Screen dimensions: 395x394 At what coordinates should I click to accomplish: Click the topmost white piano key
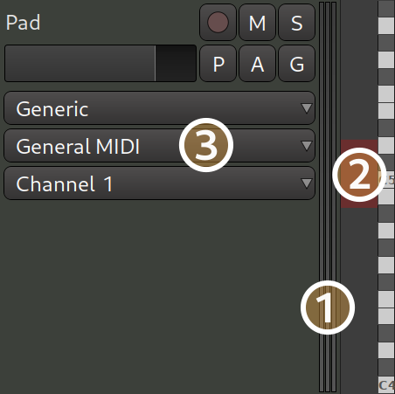click(386, 25)
